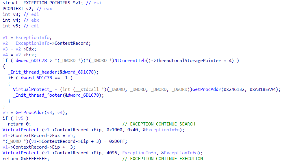Image resolution: width=289 pixels, height=163 pixels.
Task: Select the 'return 0xFFFFFFFF;' statement
Action: (26, 159)
